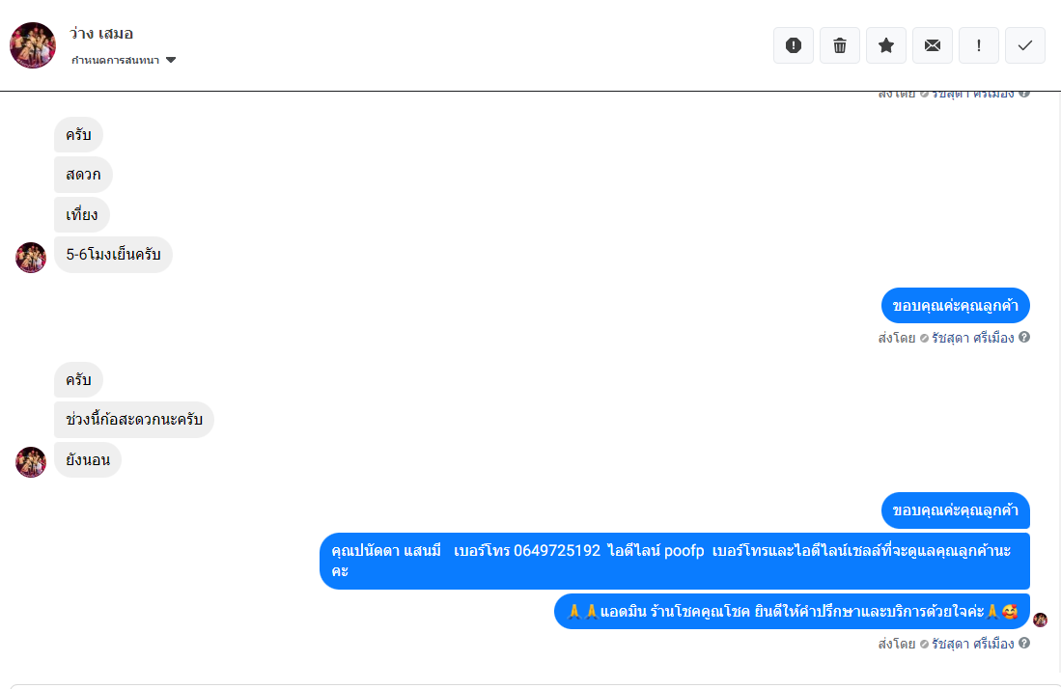Viewport: 1061px width, 689px height.
Task: Click the customer's header profile picture
Action: 33,45
